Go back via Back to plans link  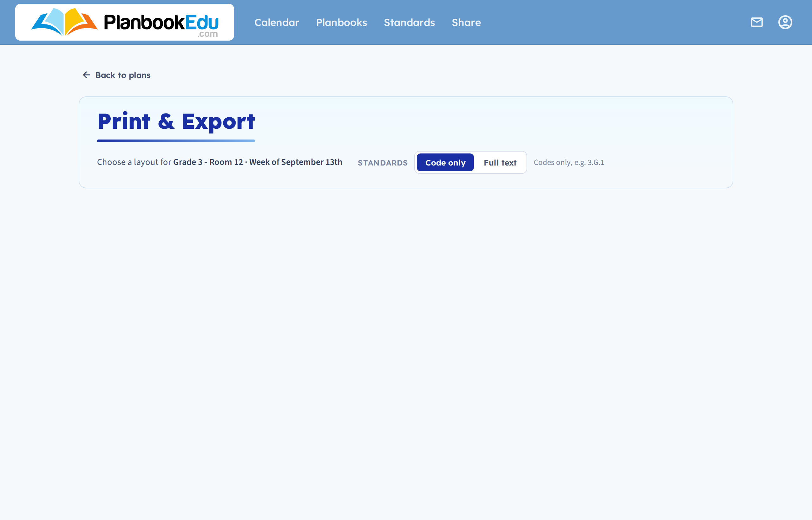click(x=116, y=75)
